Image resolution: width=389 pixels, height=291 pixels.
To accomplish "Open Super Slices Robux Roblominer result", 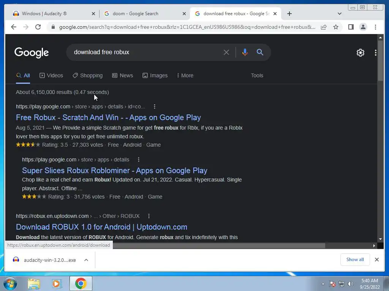I will tap(115, 171).
